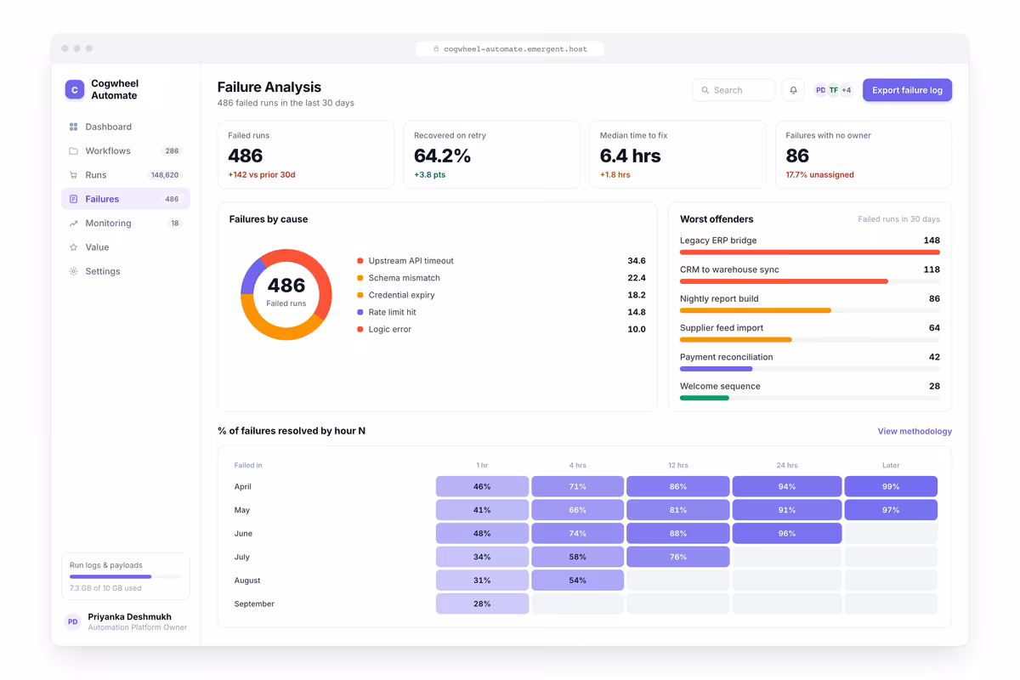Click the 34.6 value for Upstream API timeout
This screenshot has width=1020, height=680.
coord(637,261)
